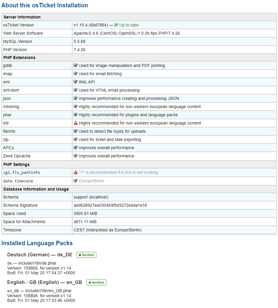278x308 pixels.
Task: Click the gdlib extension name
Action: tap(7, 65)
